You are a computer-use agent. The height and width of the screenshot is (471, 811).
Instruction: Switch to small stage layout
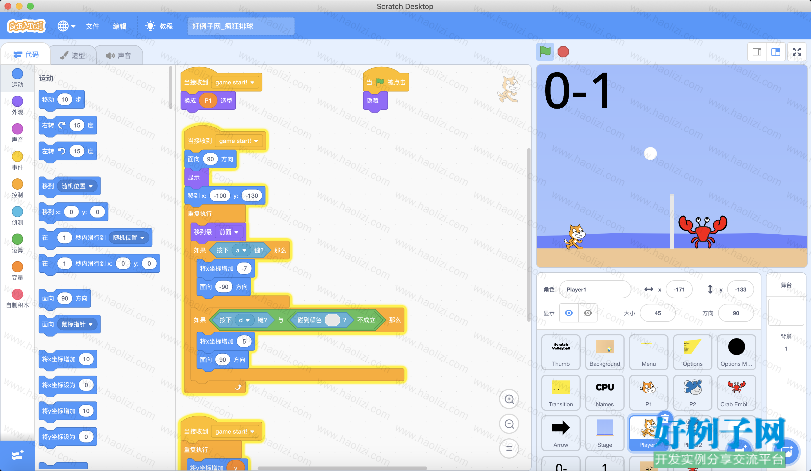pyautogui.click(x=757, y=52)
